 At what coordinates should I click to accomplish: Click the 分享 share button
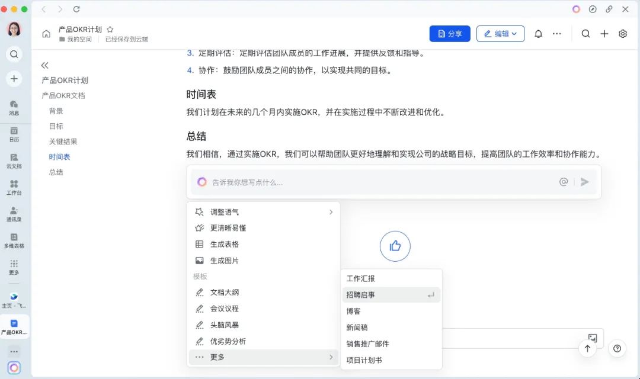[x=450, y=34]
